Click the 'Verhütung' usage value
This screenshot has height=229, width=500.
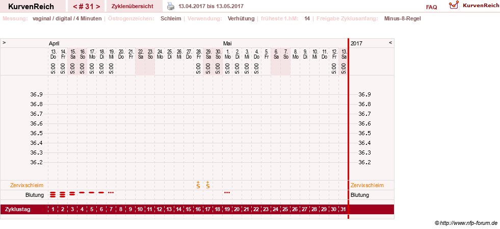pyautogui.click(x=241, y=18)
